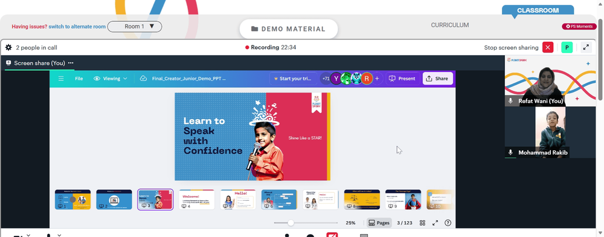Open the green P participant avatar
Viewport: 604px width, 237px height.
coord(567,47)
